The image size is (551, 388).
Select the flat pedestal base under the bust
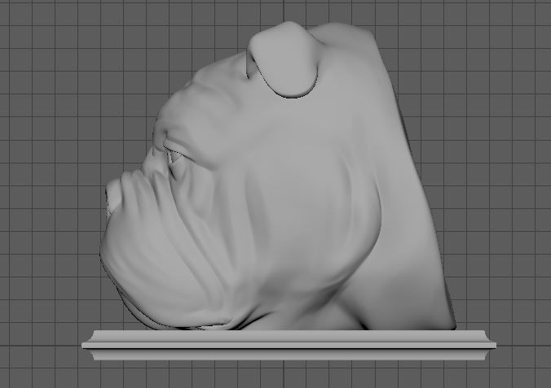pos(289,345)
